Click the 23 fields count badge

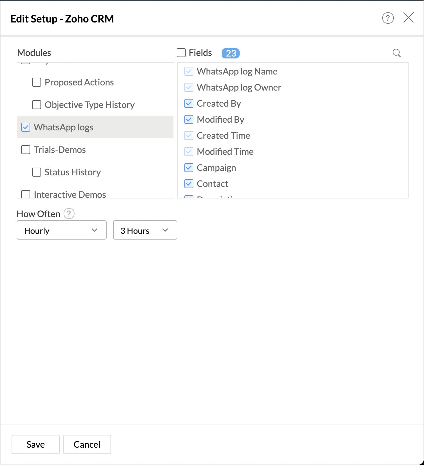(x=231, y=53)
